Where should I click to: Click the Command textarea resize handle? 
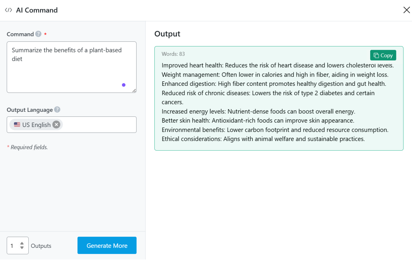(x=134, y=91)
